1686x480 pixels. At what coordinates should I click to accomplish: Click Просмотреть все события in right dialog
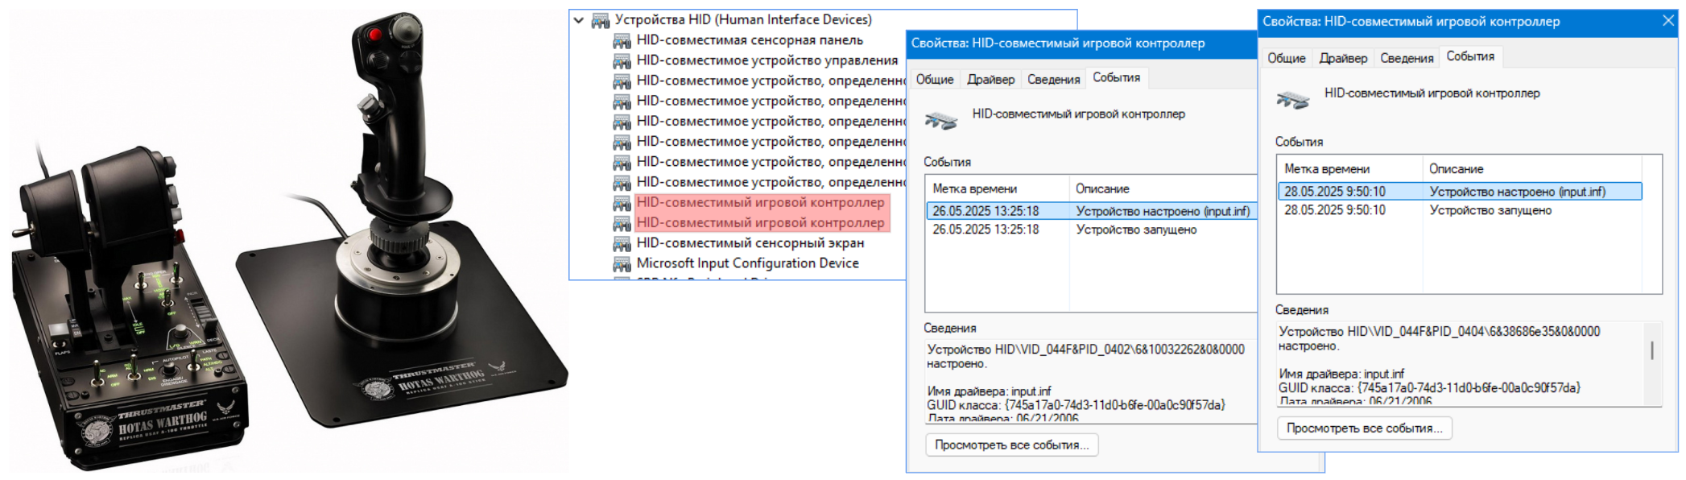[x=1366, y=428]
